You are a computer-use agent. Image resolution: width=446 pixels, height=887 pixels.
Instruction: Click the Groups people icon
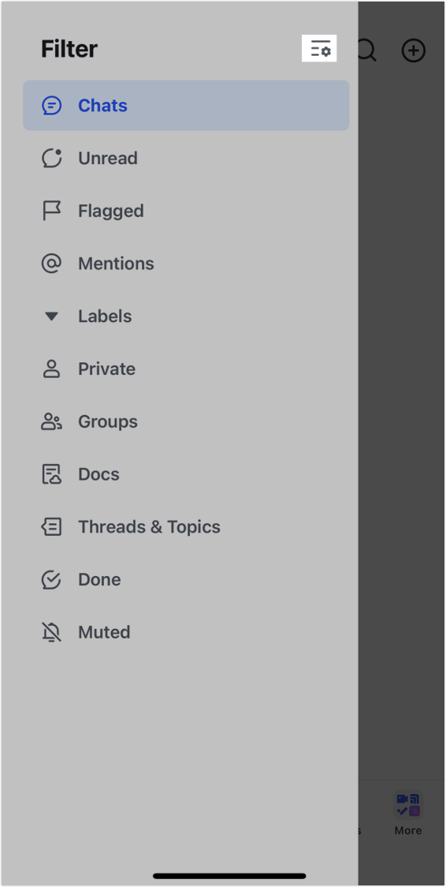pos(51,421)
